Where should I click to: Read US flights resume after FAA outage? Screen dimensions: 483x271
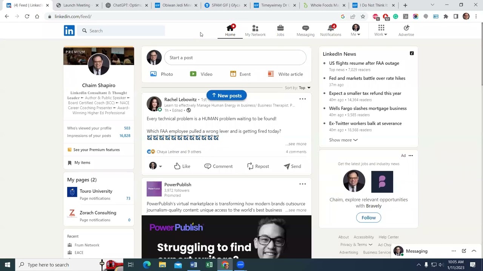click(x=364, y=63)
